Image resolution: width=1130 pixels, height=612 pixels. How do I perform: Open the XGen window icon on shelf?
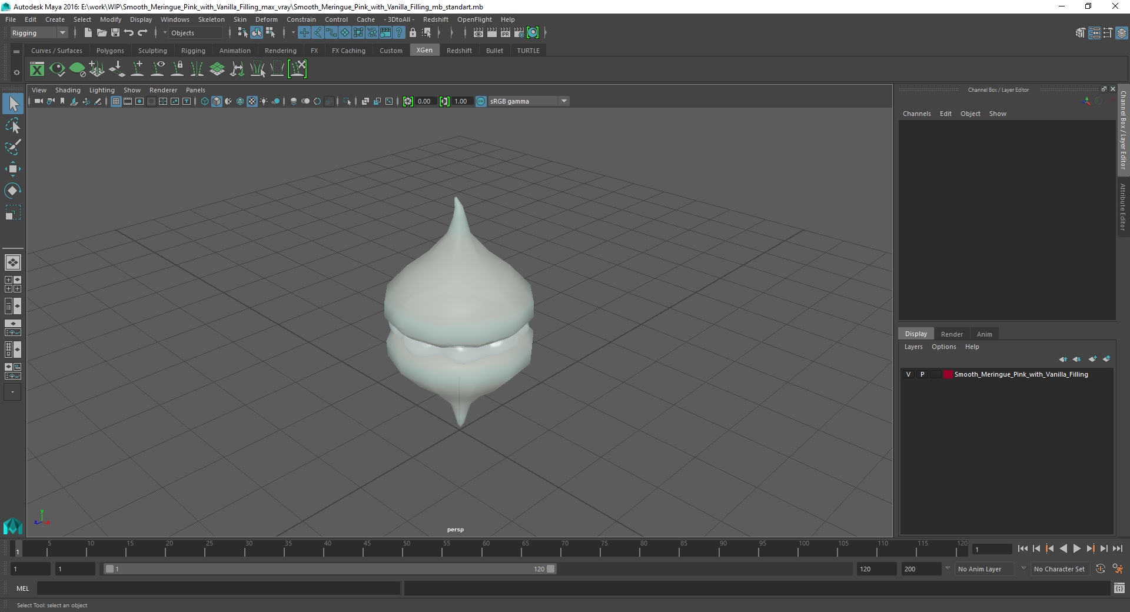(x=37, y=69)
